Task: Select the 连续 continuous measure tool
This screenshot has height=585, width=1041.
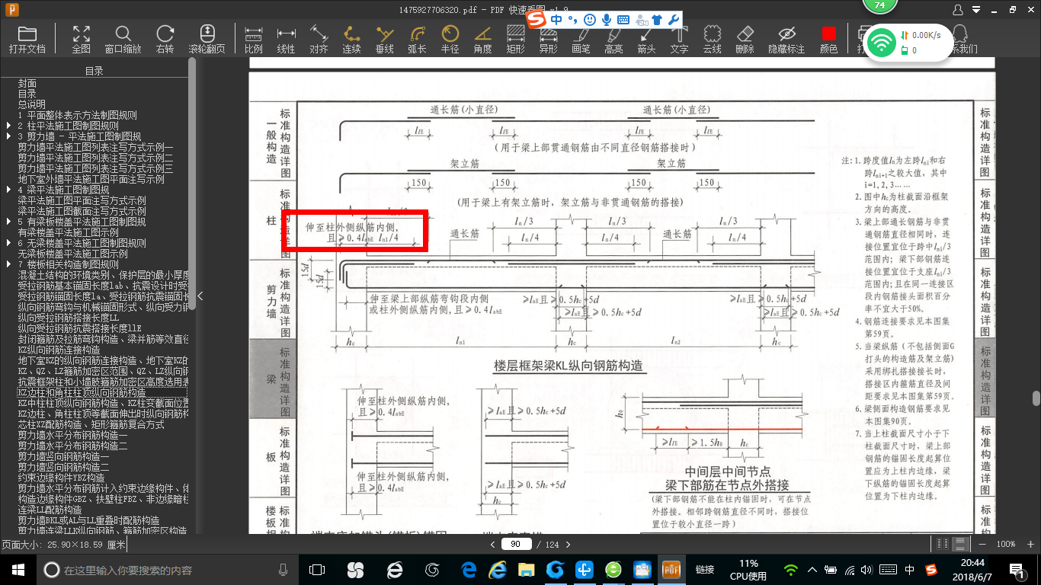Action: tap(351, 39)
